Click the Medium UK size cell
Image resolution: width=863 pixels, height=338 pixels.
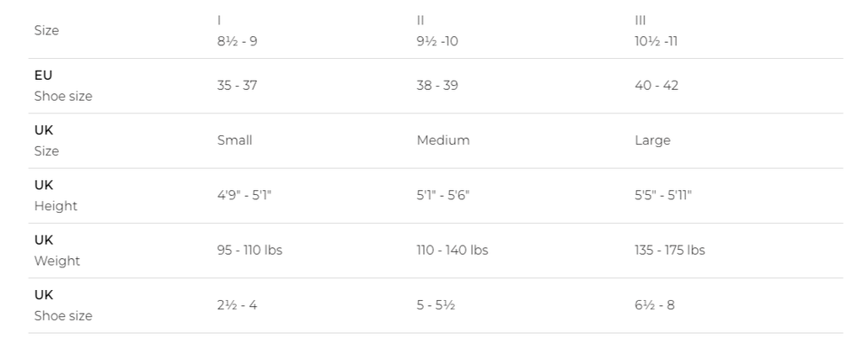coord(443,140)
